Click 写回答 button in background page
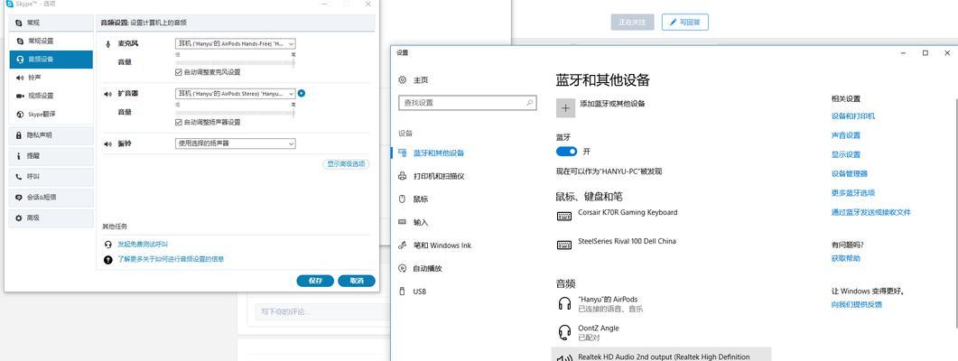Viewport: 958px width, 361px height. point(685,22)
